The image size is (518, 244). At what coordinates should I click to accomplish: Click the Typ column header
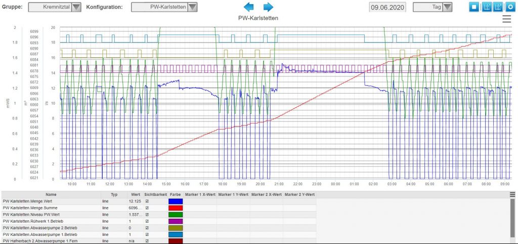point(114,195)
